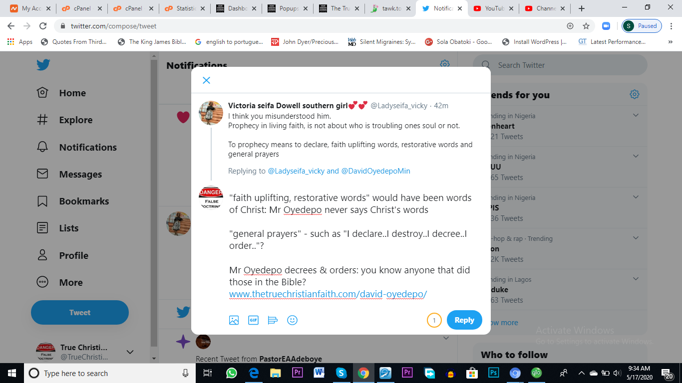This screenshot has height=383, width=682.
Task: Close the compose tweet dialog
Action: (206, 80)
